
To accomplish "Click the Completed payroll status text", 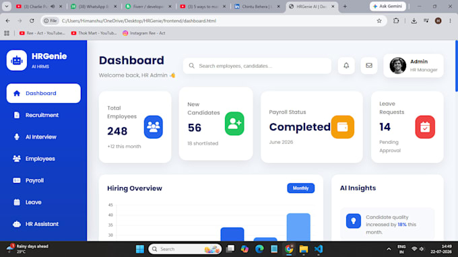I will click(300, 127).
